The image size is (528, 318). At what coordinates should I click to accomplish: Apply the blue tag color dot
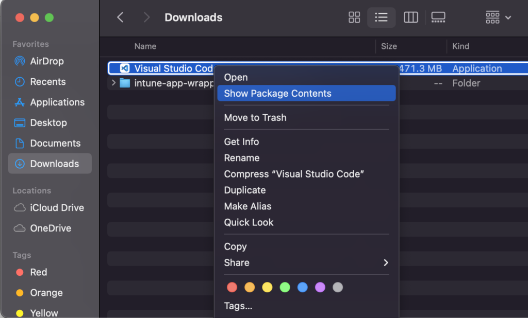click(x=302, y=288)
